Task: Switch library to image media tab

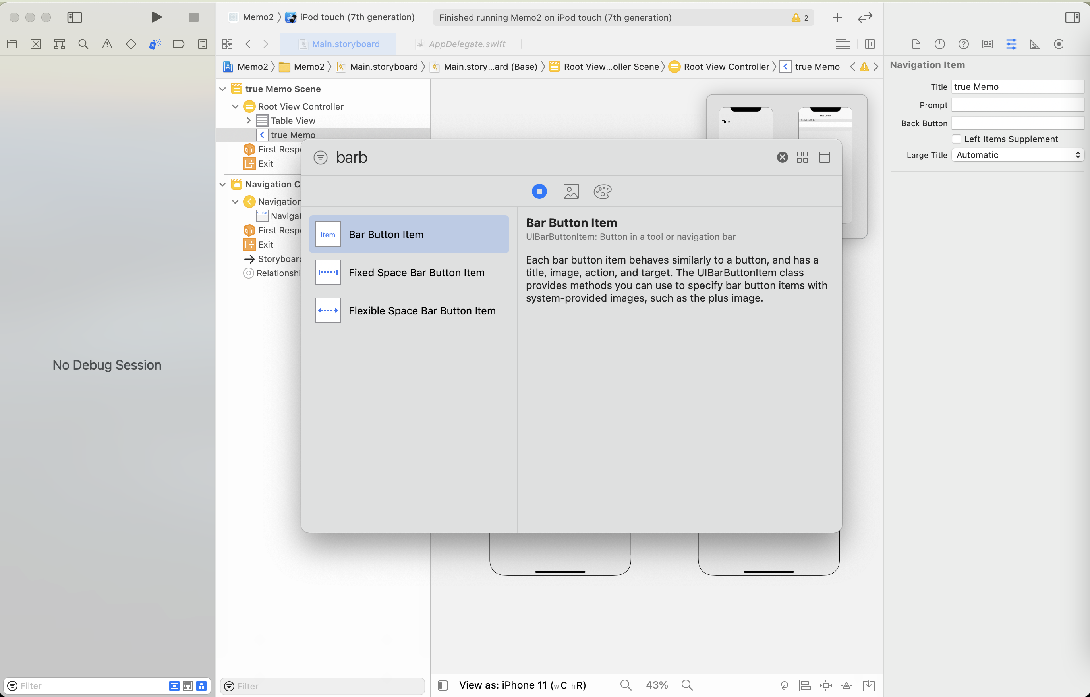Action: coord(570,191)
